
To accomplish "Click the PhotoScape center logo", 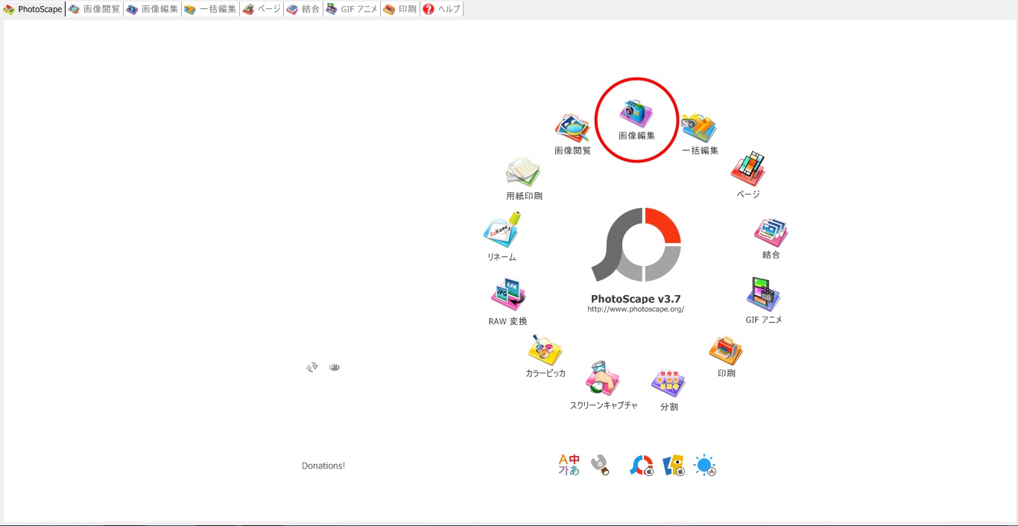I will [x=636, y=245].
